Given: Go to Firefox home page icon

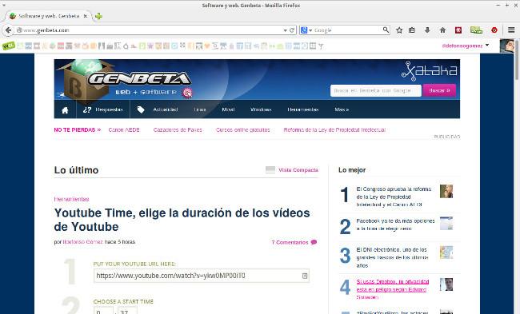Looking at the screenshot, I should [x=442, y=30].
